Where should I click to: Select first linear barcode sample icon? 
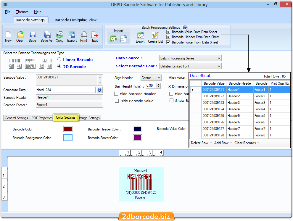pos(15,61)
